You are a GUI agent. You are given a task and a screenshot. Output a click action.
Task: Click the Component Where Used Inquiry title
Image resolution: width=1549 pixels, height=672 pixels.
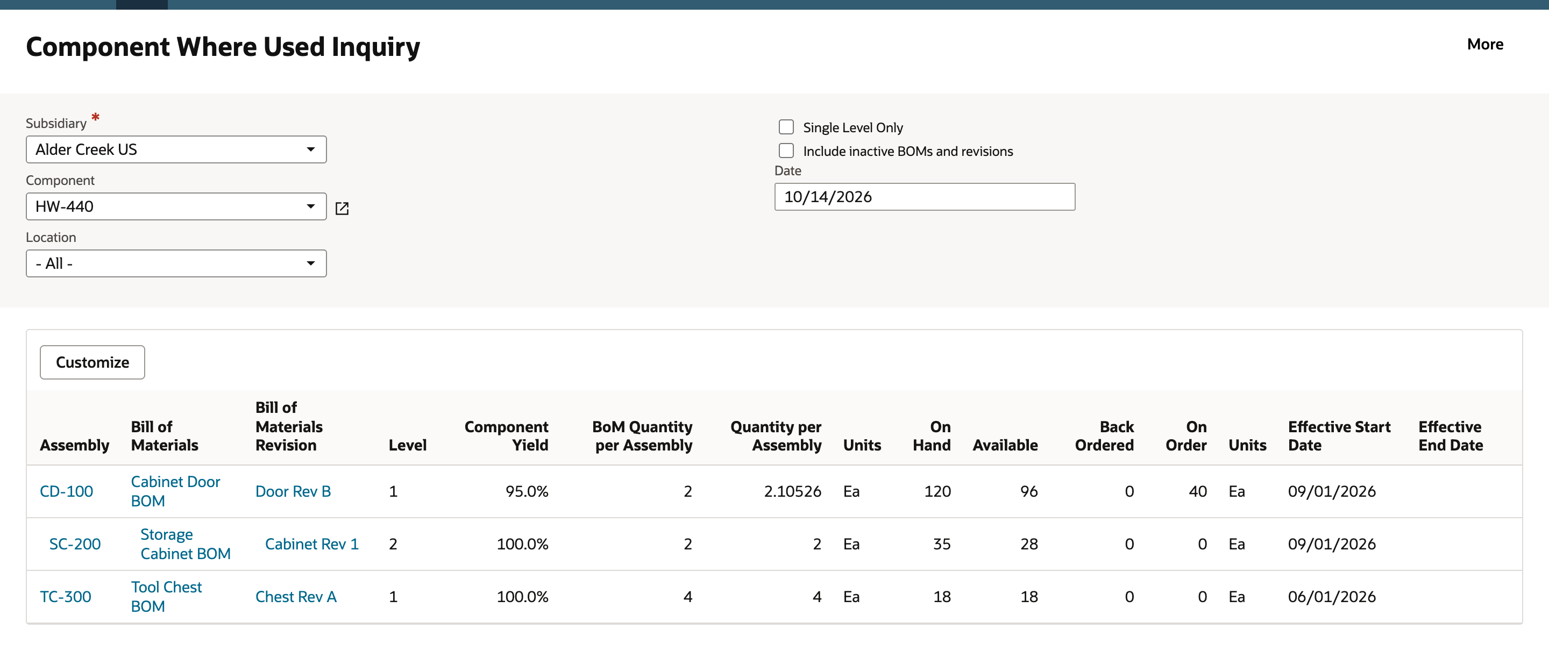coord(223,47)
